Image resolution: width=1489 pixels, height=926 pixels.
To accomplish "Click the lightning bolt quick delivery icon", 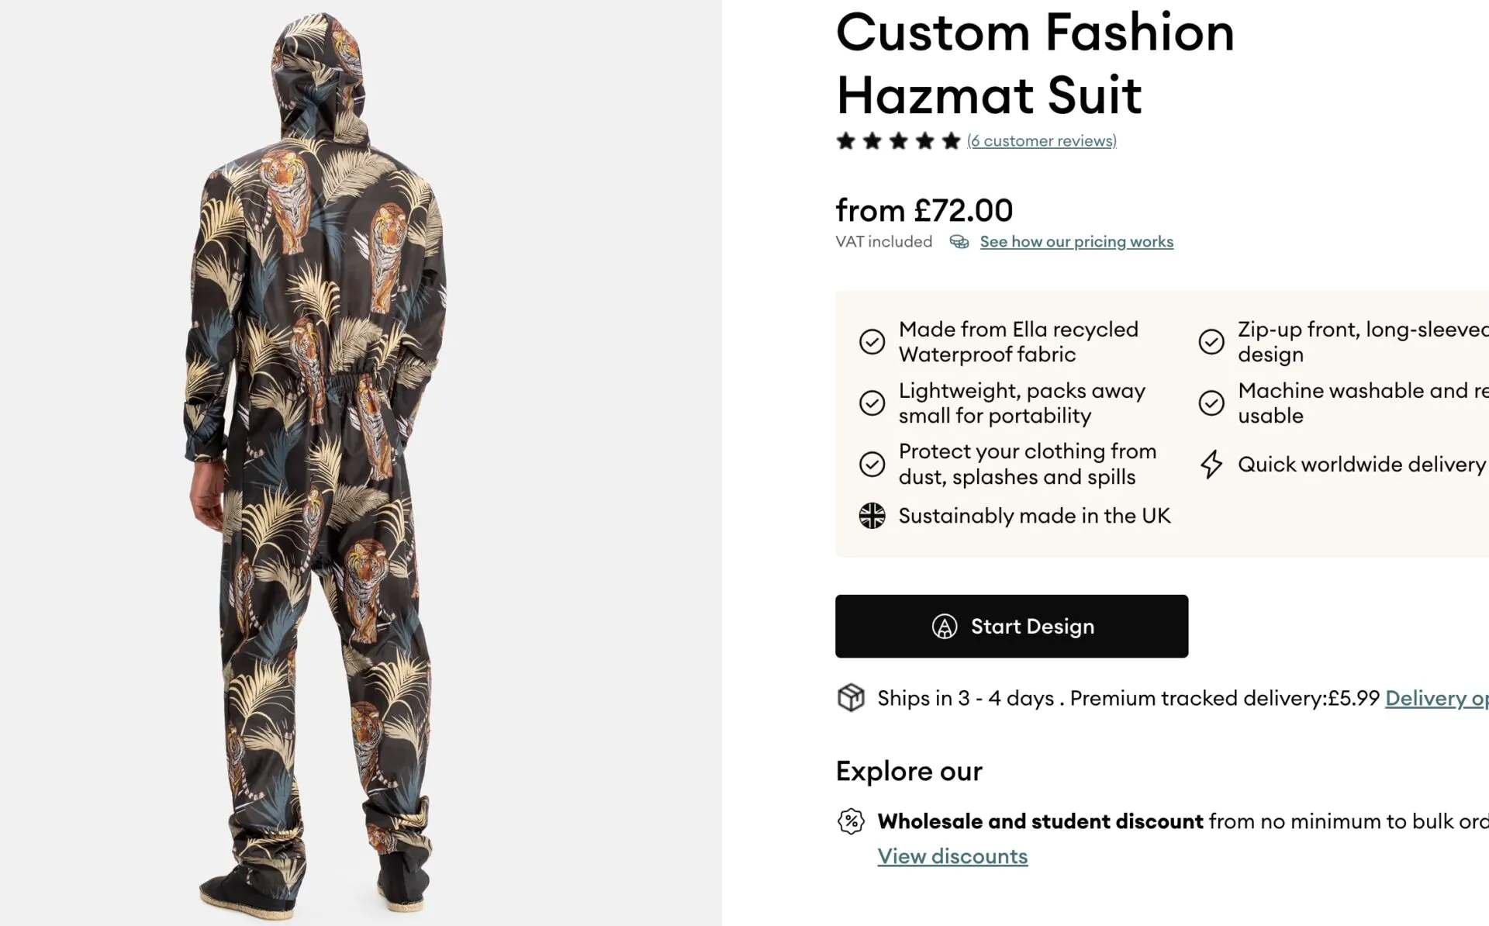I will [1211, 465].
